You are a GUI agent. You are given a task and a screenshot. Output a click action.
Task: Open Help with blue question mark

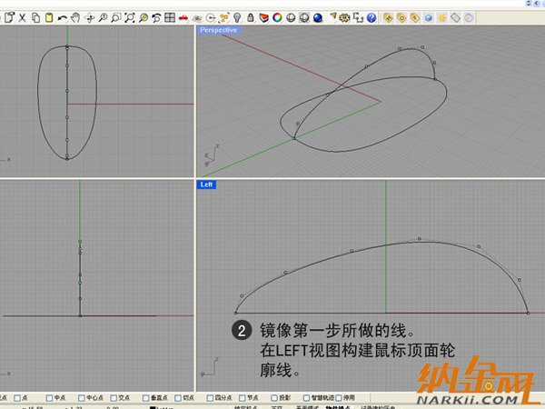pos(372,17)
